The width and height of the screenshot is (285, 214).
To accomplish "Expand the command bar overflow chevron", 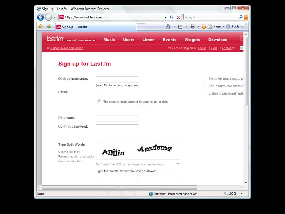I will (x=246, y=24).
